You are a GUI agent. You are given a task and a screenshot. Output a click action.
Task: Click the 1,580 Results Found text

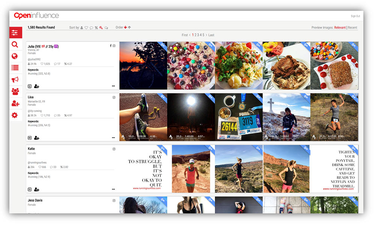(x=41, y=27)
